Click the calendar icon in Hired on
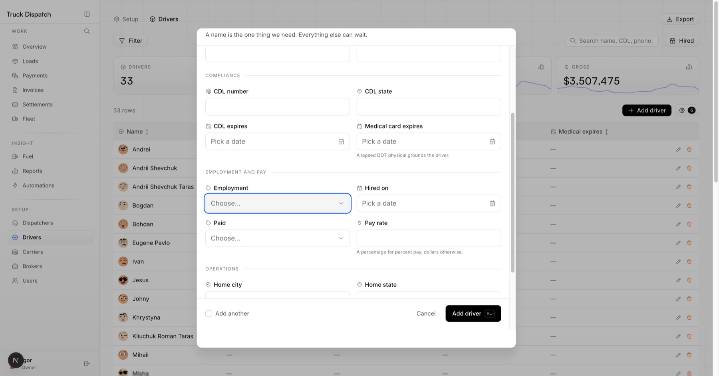The width and height of the screenshot is (719, 376). click(492, 203)
